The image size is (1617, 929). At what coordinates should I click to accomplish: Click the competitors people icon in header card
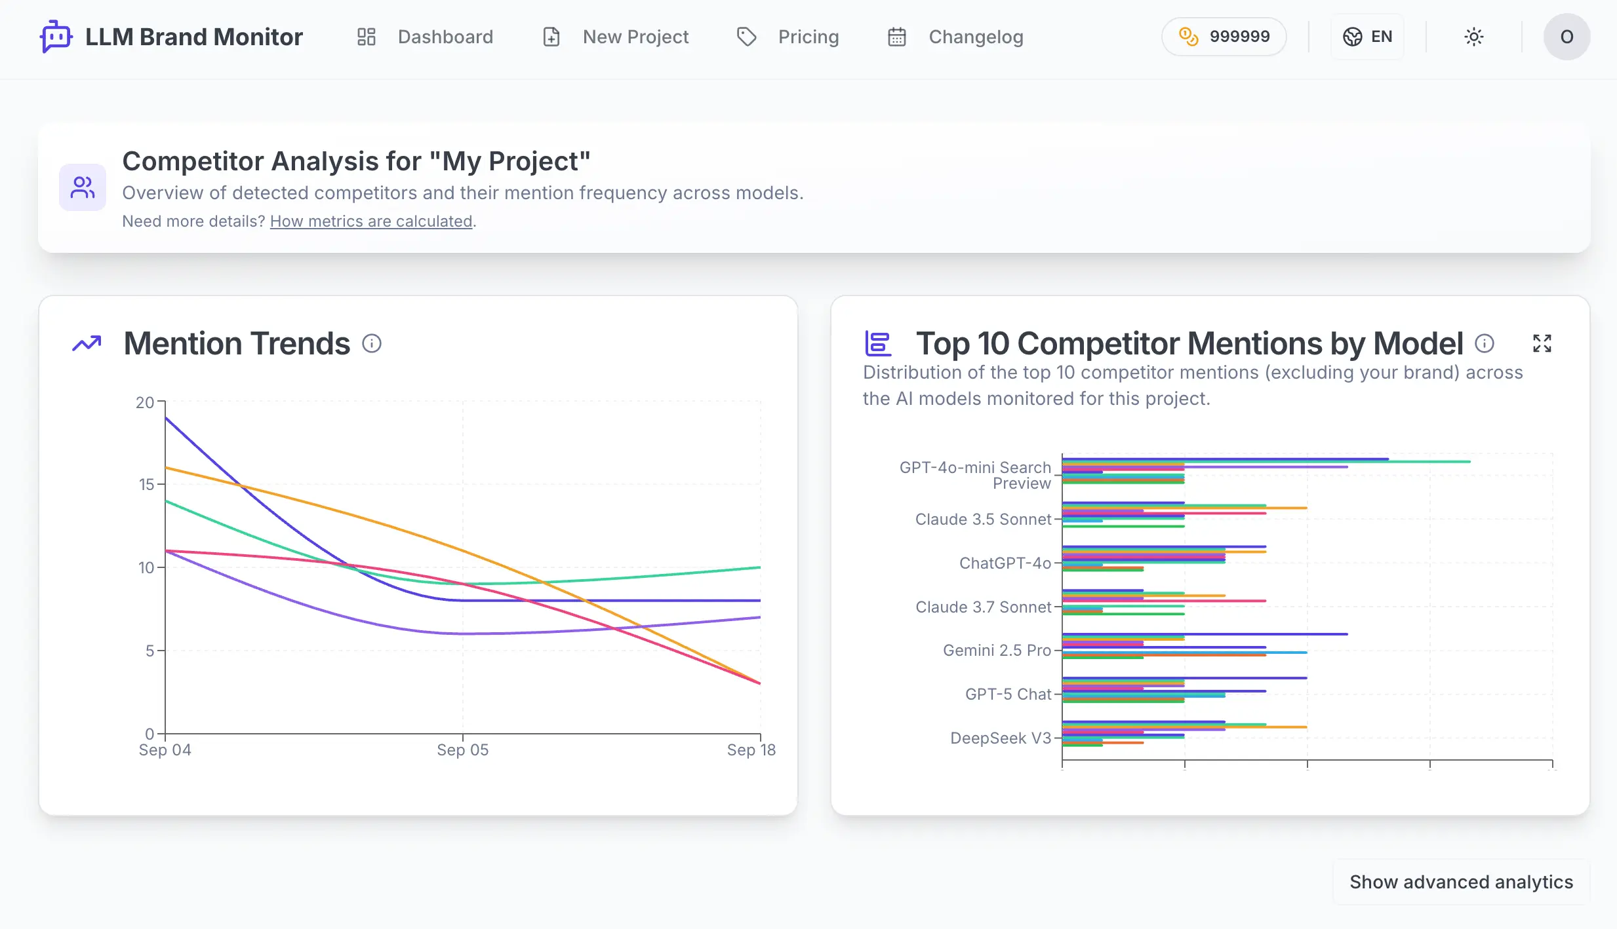tap(83, 187)
